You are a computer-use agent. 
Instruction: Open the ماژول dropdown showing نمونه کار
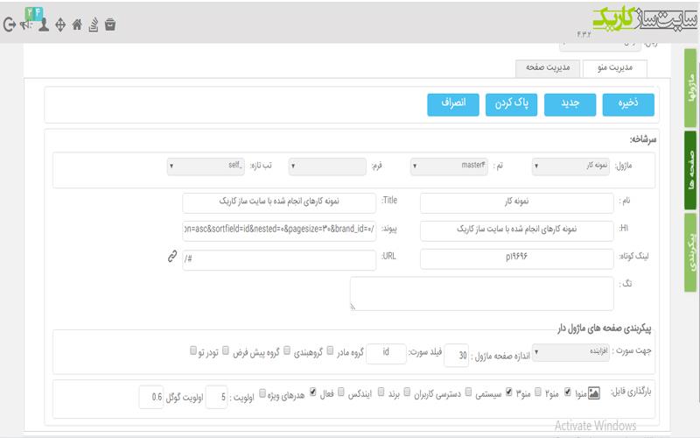(570, 166)
